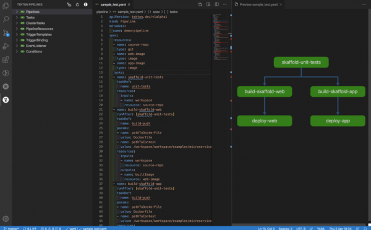Click the activity bar icon below Extensions
The width and height of the screenshot is (371, 230).
pos(6,73)
